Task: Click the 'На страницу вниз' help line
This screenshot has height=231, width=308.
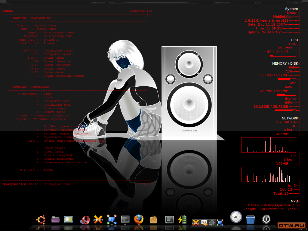Action: coord(48,36)
